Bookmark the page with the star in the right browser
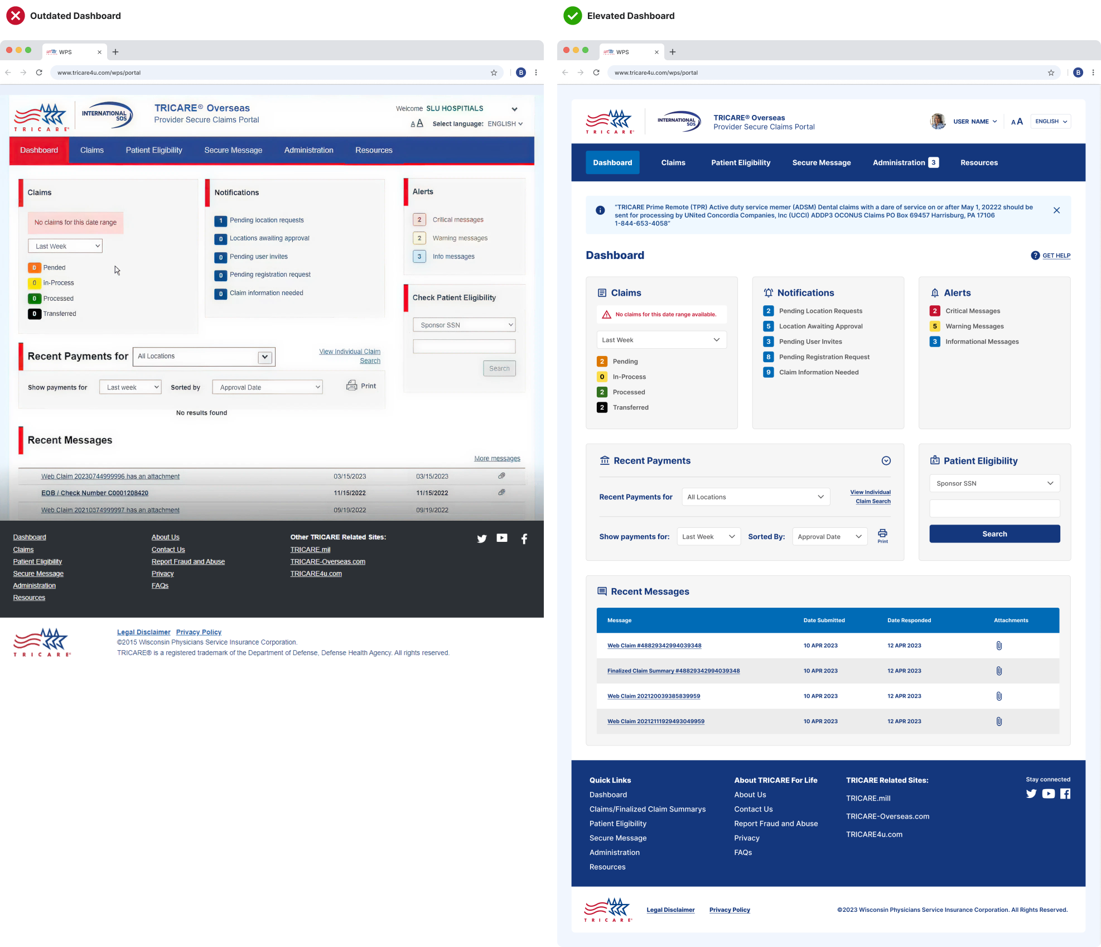The height and width of the screenshot is (947, 1101). tap(1051, 73)
